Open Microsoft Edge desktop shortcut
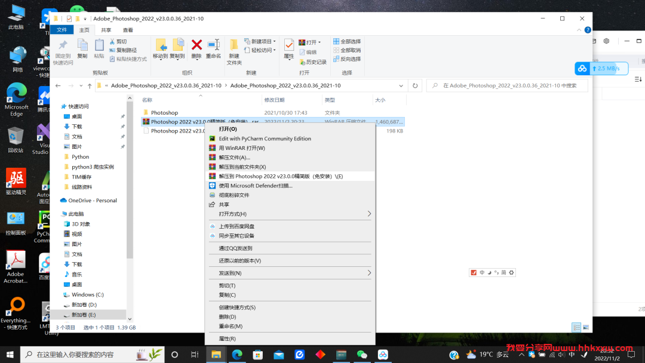Image resolution: width=645 pixels, height=363 pixels. tap(17, 100)
